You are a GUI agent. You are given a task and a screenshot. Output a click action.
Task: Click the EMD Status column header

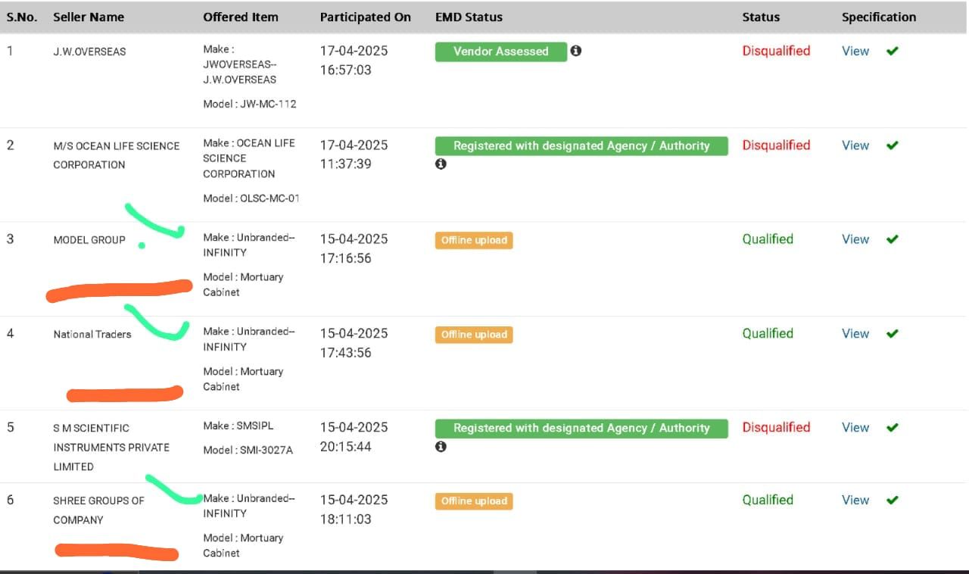[469, 17]
